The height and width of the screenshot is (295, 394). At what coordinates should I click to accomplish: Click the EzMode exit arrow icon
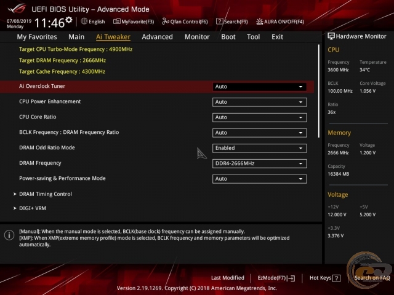coord(291,278)
